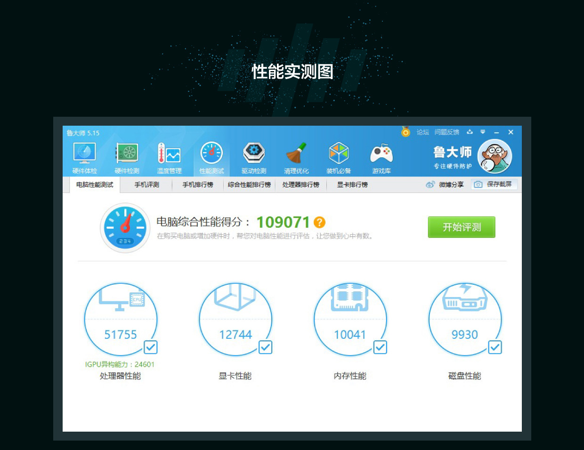Click the disk score 9930
The image size is (584, 450).
pyautogui.click(x=465, y=335)
